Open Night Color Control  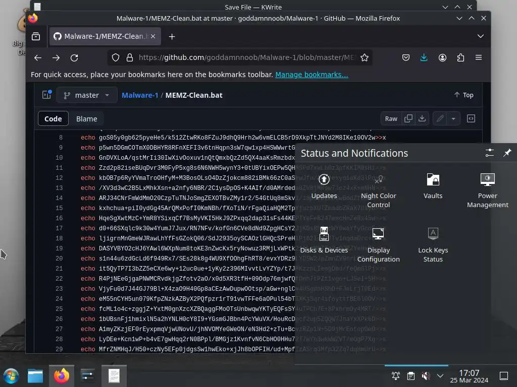coord(378,191)
